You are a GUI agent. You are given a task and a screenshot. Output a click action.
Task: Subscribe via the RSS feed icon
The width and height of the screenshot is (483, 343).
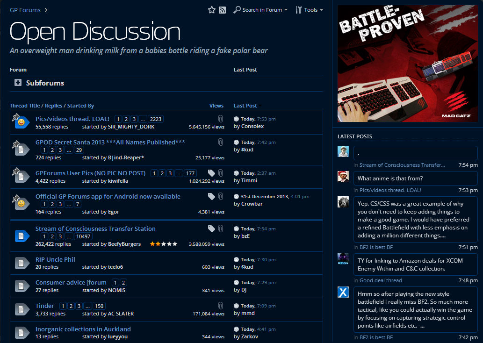click(x=222, y=9)
